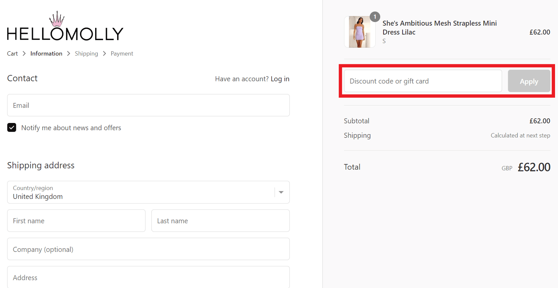Click the GBP currency label
This screenshot has height=288, width=558.
point(507,168)
